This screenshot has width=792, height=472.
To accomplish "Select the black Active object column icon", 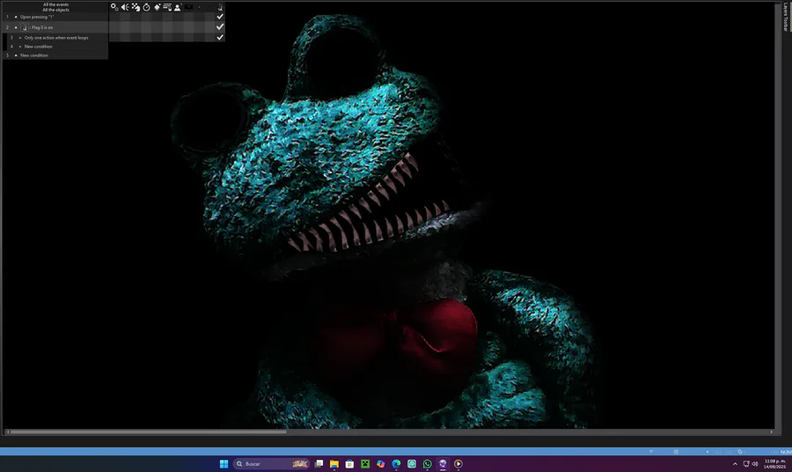I will click(188, 7).
